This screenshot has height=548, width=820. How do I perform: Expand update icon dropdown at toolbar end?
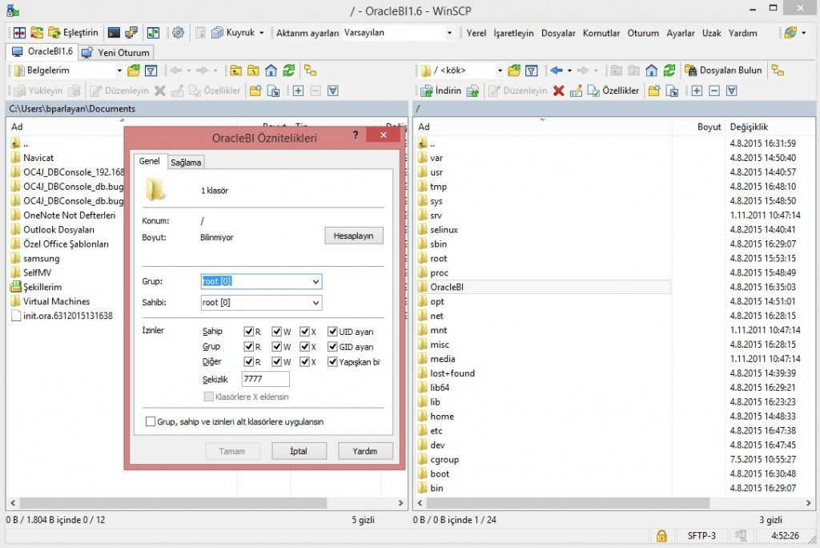click(x=804, y=33)
